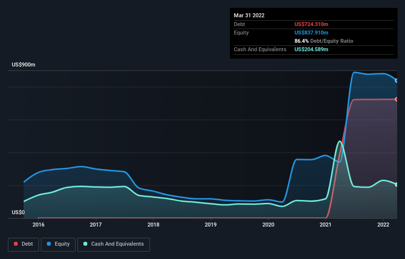The width and height of the screenshot is (405, 259).
Task: Click the 2018 x-axis label
Action: pyautogui.click(x=153, y=225)
